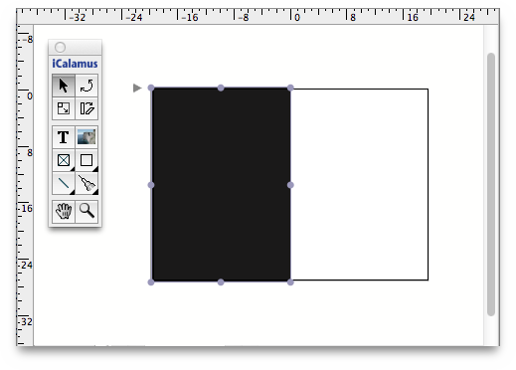Select the image frame tool
The image size is (516, 370).
click(86, 137)
